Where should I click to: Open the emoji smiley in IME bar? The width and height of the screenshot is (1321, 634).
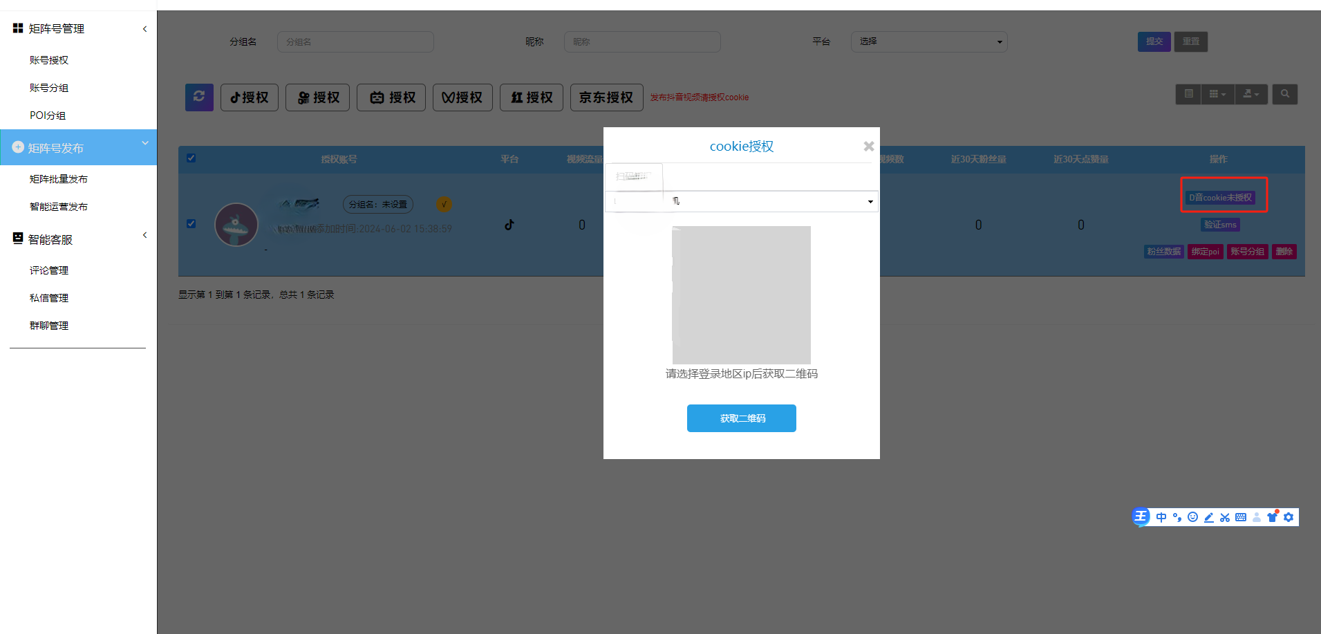1193,517
